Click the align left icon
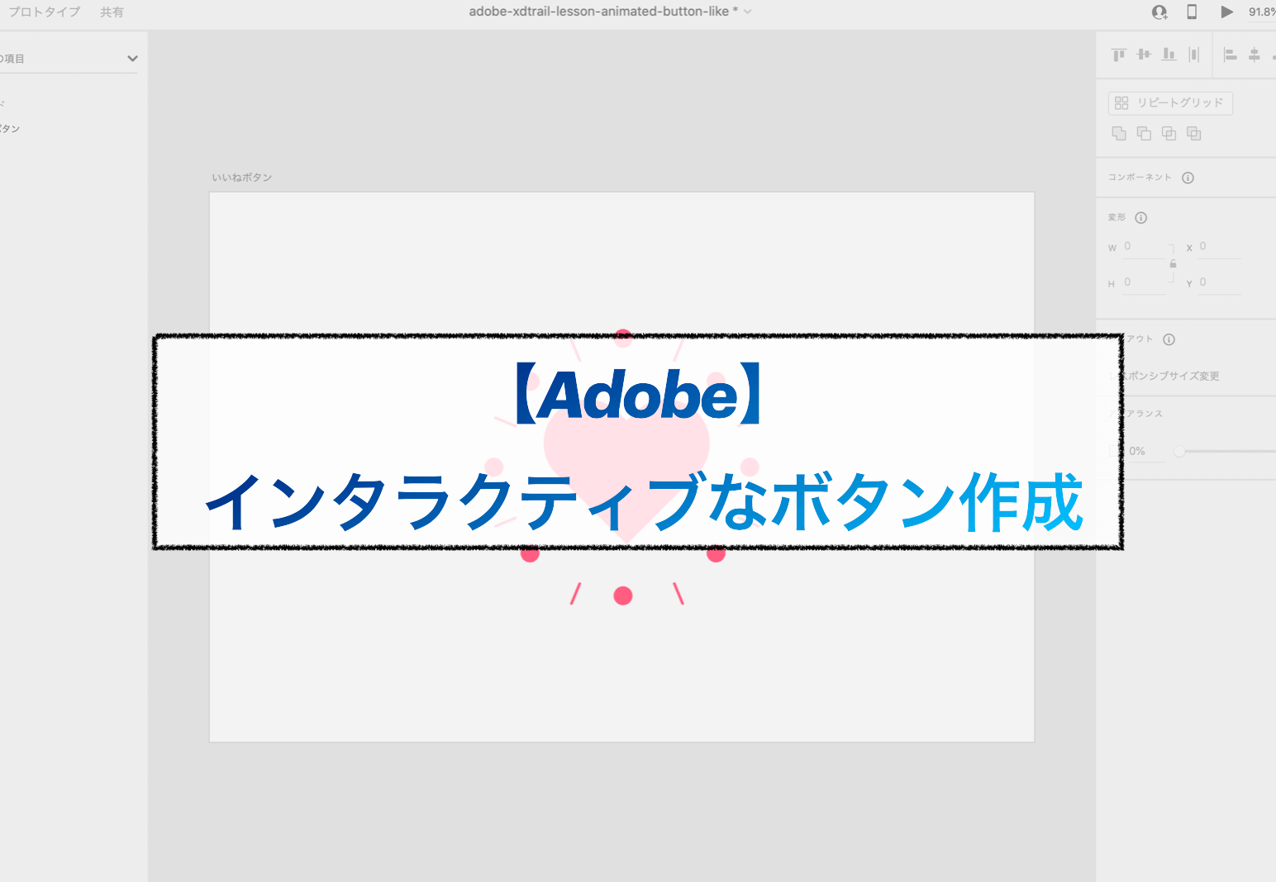The image size is (1276, 882). coord(1230,55)
